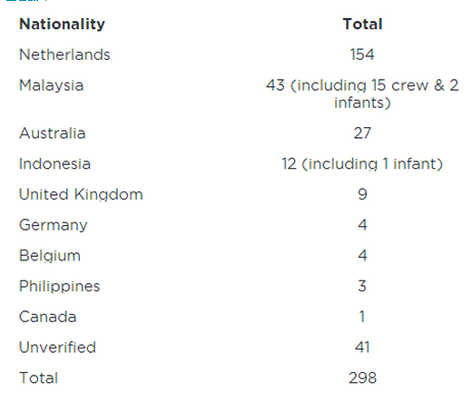Select the Germany row label
The height and width of the screenshot is (402, 472).
(54, 226)
